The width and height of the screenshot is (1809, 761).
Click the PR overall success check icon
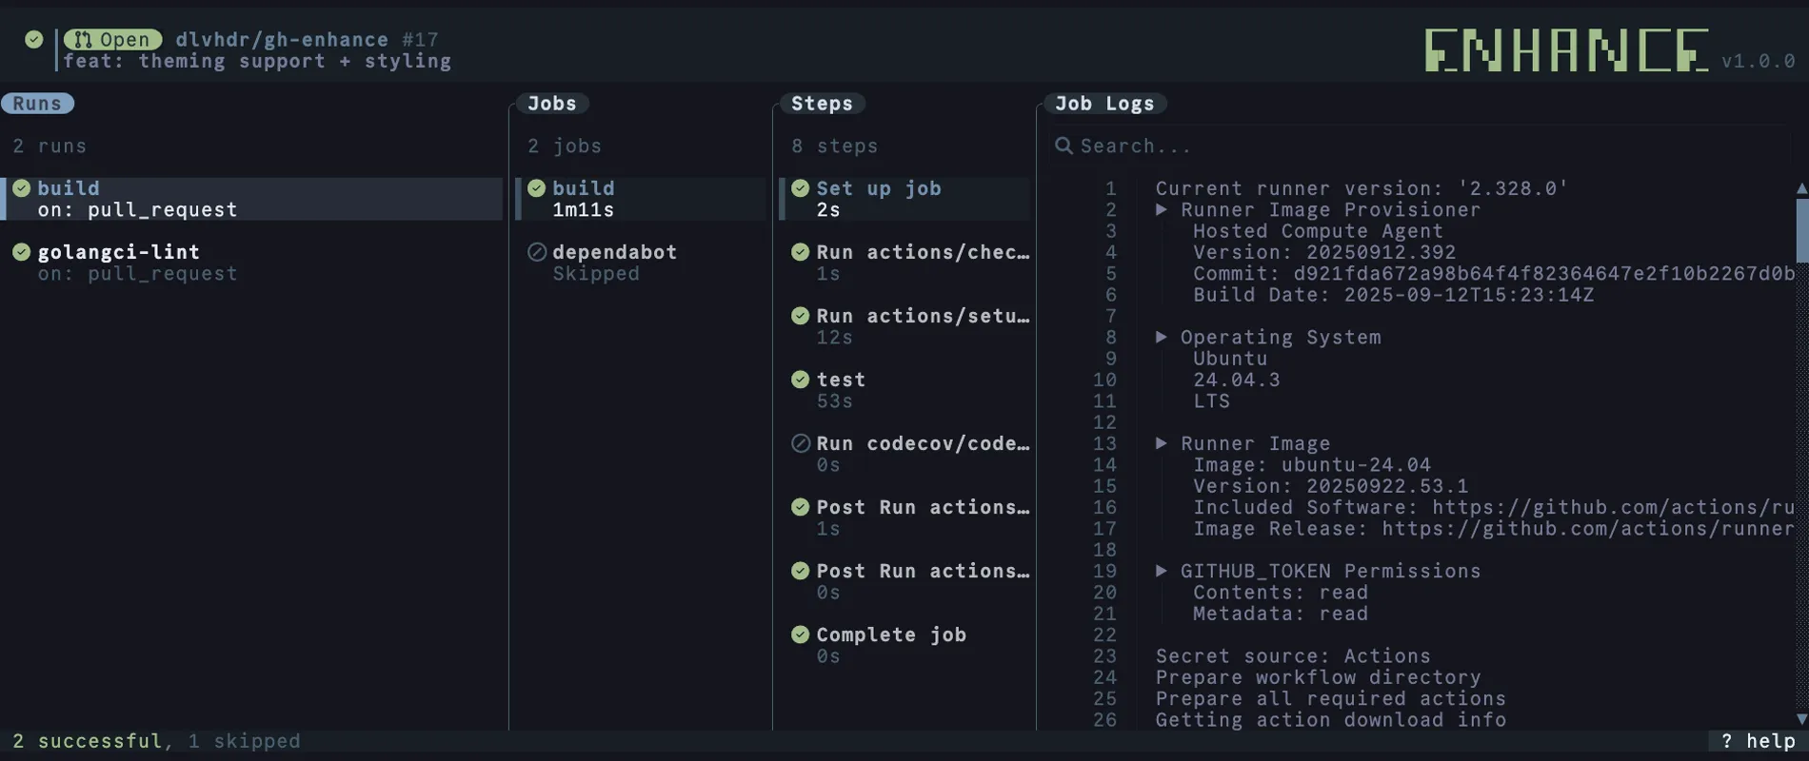point(34,39)
